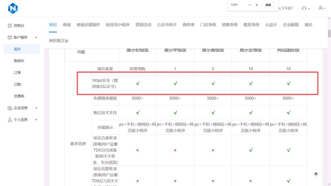
Task: Open the 网站独立ip tab
Action: pyautogui.click(x=59, y=40)
